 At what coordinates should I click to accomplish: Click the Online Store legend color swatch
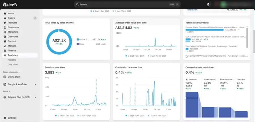tap(78, 39)
